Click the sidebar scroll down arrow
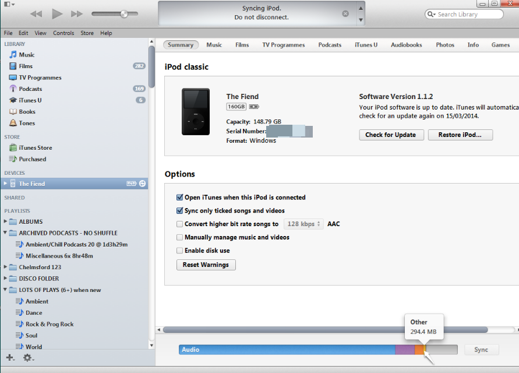This screenshot has width=519, height=373. click(151, 345)
